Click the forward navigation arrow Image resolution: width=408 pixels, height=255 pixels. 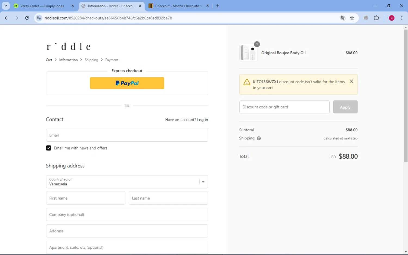tap(17, 18)
